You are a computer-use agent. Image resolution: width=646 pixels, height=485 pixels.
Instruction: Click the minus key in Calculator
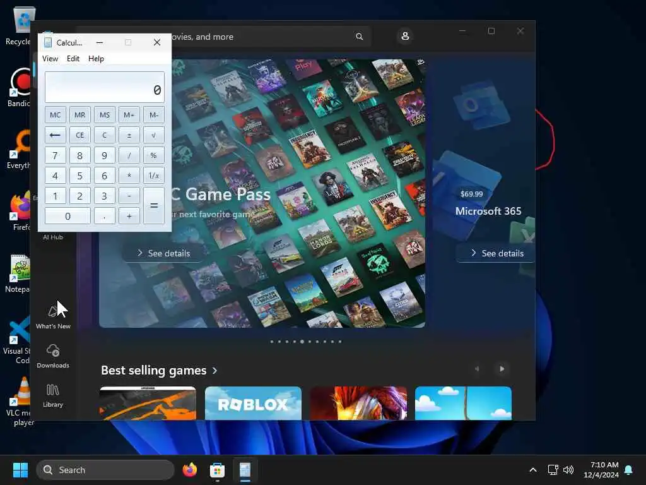point(129,196)
